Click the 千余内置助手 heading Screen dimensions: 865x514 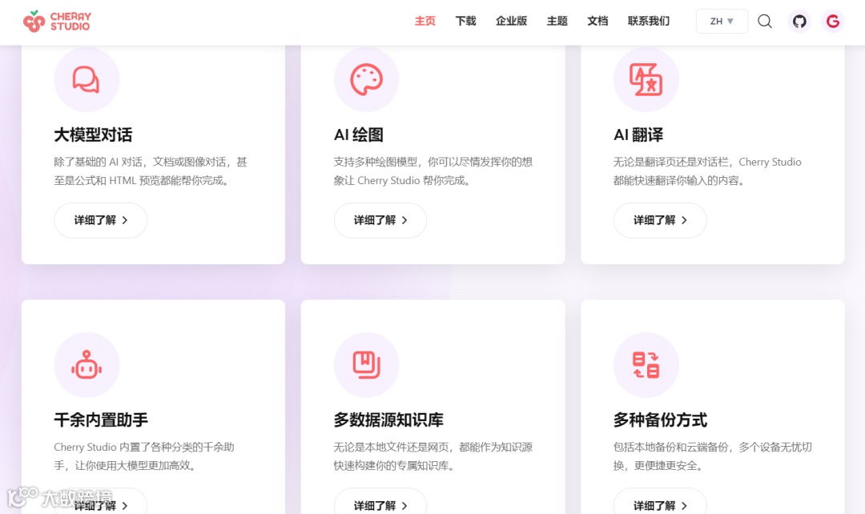click(x=101, y=420)
